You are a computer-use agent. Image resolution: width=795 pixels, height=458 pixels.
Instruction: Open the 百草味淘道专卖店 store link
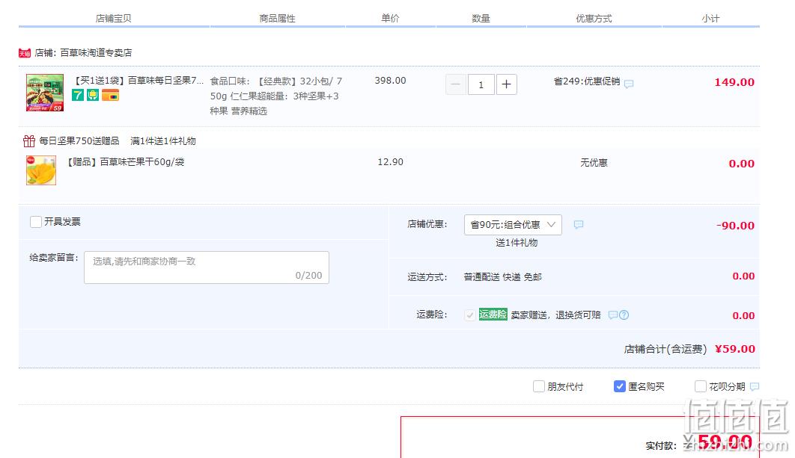tap(96, 52)
